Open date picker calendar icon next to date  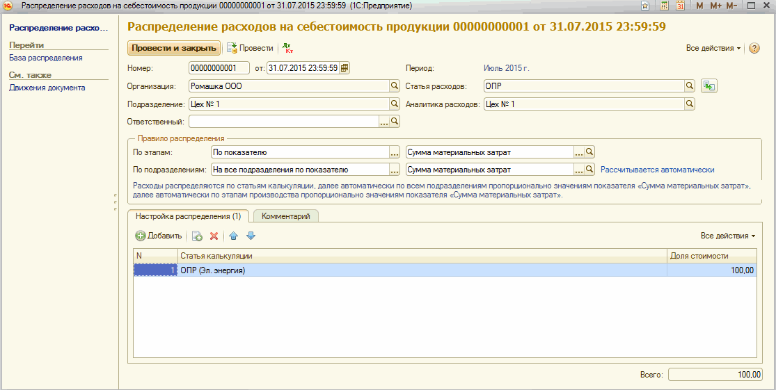pyautogui.click(x=345, y=67)
